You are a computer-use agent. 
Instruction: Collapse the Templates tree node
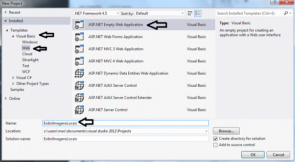(x=7, y=30)
